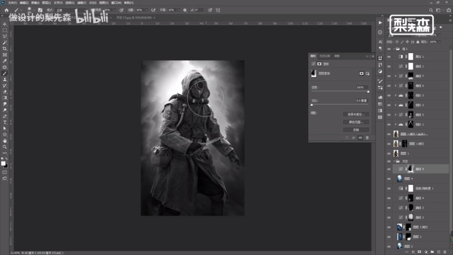Click the 选择并遮住 button

tap(356, 114)
